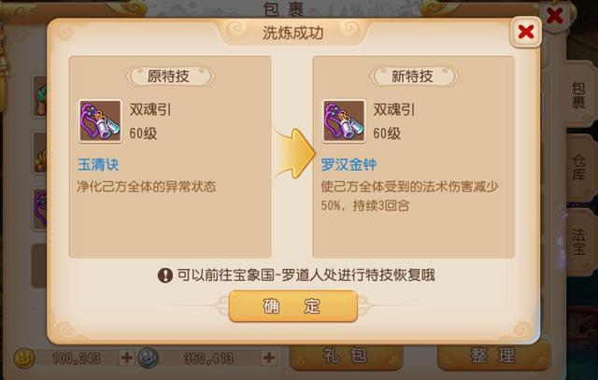Click the golden arrow between skills
Screen dimensions: 598x380
click(x=294, y=153)
